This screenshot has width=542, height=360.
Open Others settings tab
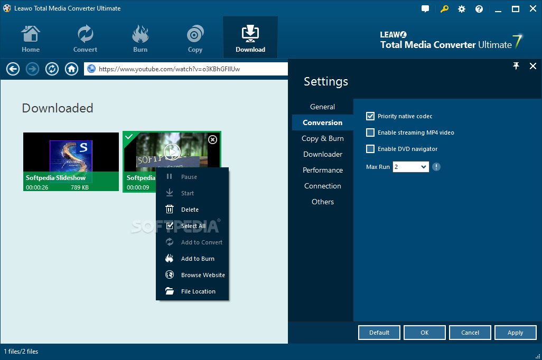pos(322,202)
